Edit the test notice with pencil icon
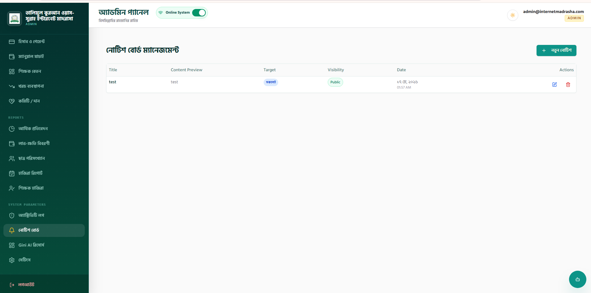 [x=554, y=85]
